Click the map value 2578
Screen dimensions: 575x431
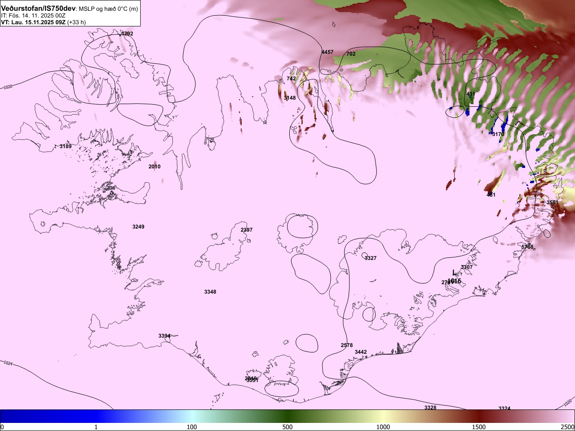click(347, 345)
